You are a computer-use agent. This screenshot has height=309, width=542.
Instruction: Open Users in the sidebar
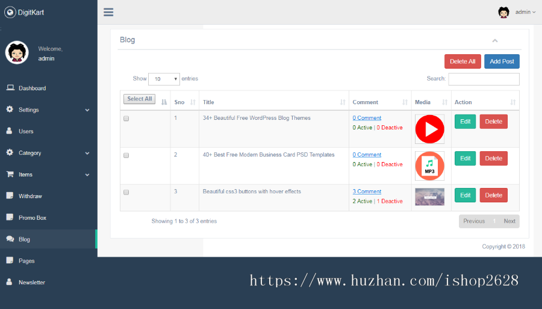(x=26, y=131)
